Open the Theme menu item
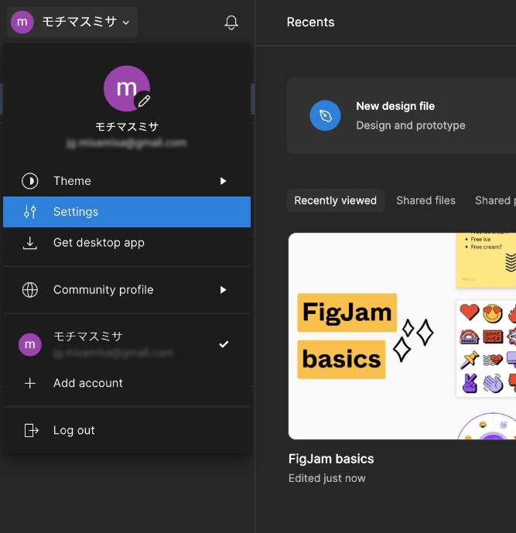 [x=127, y=181]
